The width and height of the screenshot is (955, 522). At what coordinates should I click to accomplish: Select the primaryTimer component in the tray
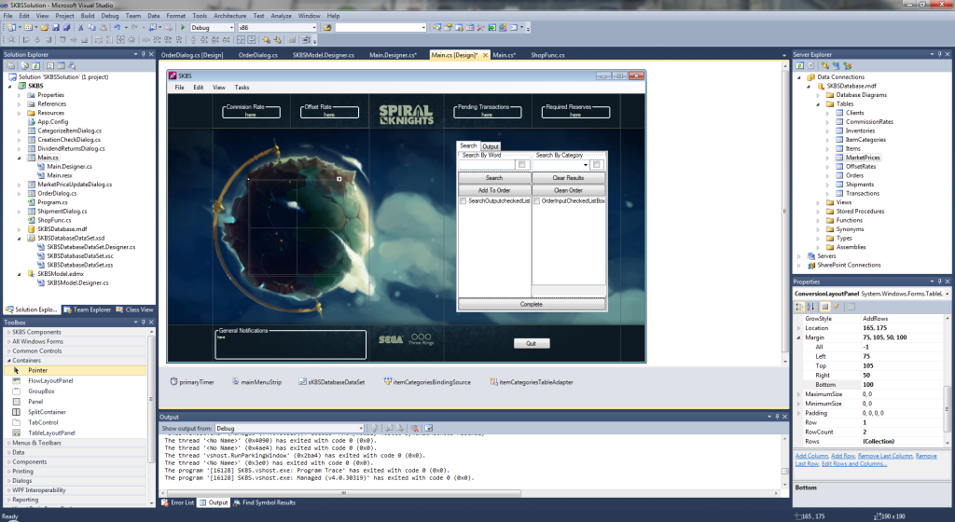196,381
